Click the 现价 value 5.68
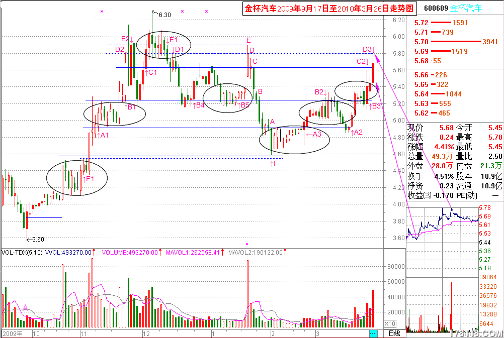The width and height of the screenshot is (504, 338). click(x=447, y=128)
